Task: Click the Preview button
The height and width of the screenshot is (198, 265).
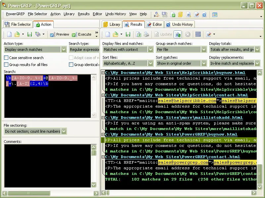Action: point(60,34)
